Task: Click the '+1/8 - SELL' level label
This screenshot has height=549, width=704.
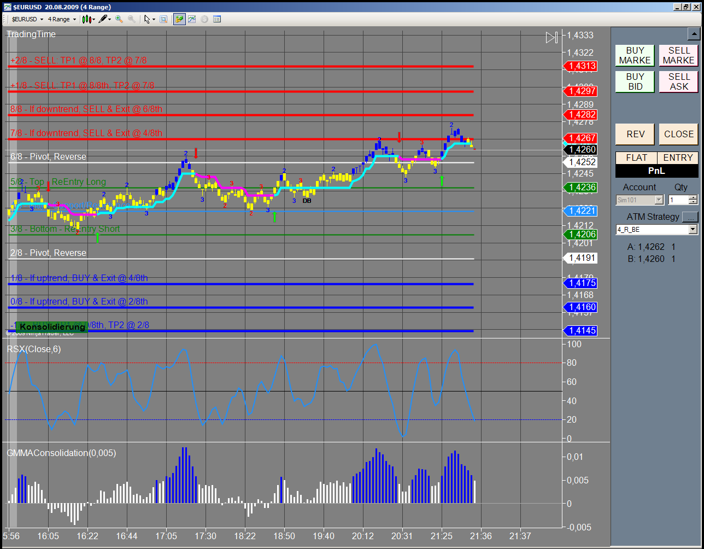Action: tap(82, 85)
